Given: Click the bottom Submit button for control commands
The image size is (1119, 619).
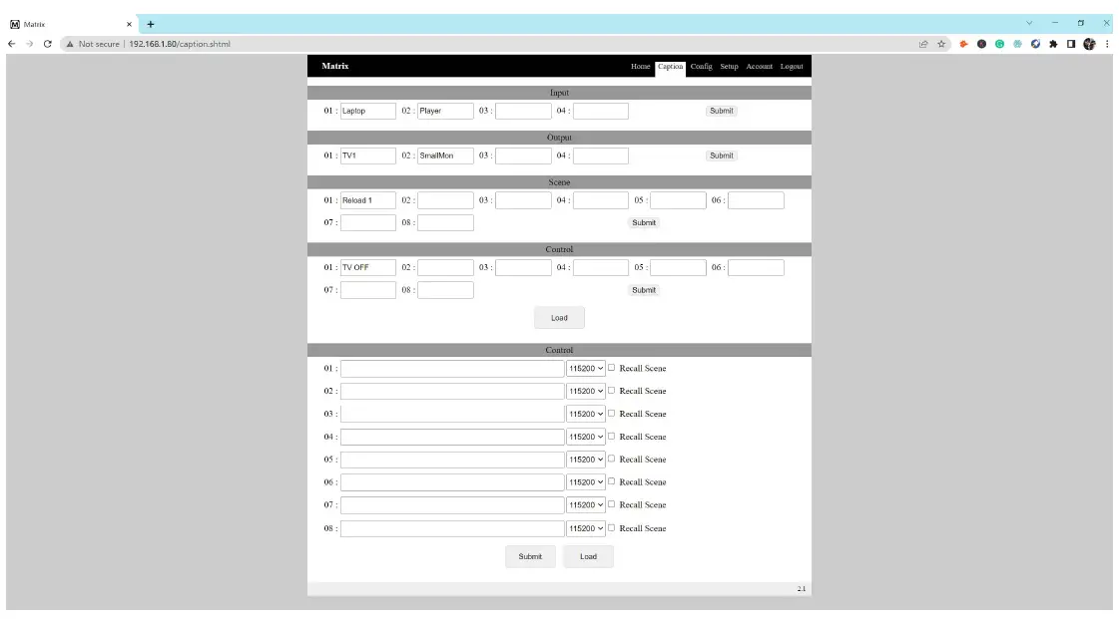Looking at the screenshot, I should 530,556.
